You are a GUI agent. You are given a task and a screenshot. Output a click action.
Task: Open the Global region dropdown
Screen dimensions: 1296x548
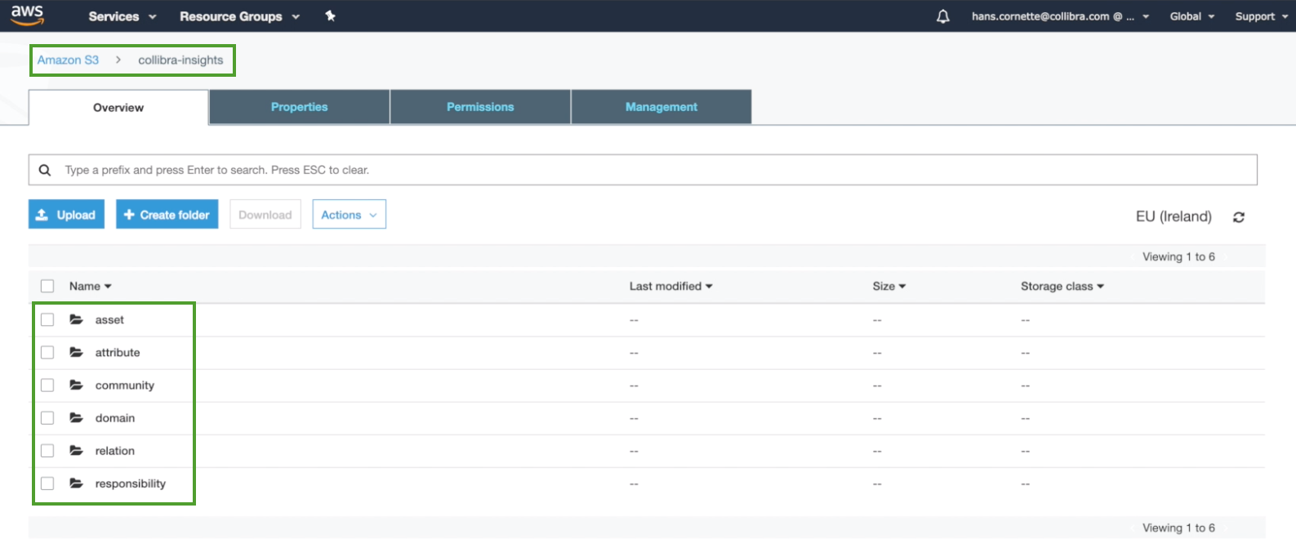[x=1191, y=16]
